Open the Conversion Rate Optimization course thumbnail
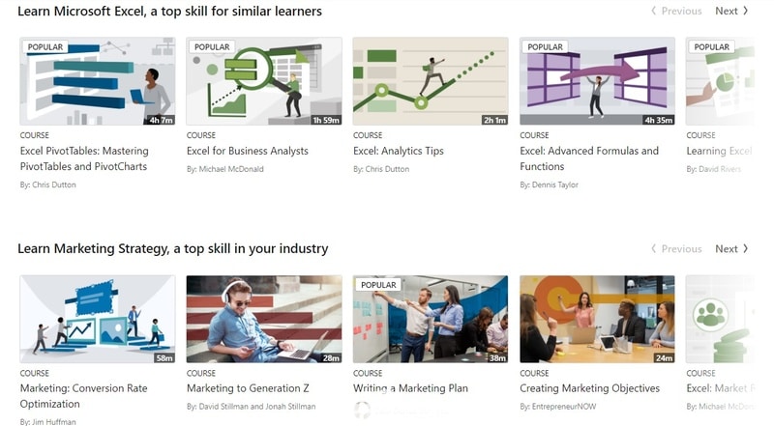 point(98,319)
